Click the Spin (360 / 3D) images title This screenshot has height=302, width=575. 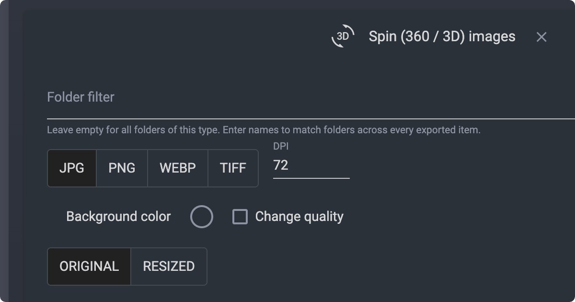(x=442, y=36)
